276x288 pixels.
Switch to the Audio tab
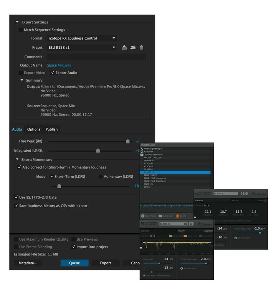pyautogui.click(x=17, y=129)
